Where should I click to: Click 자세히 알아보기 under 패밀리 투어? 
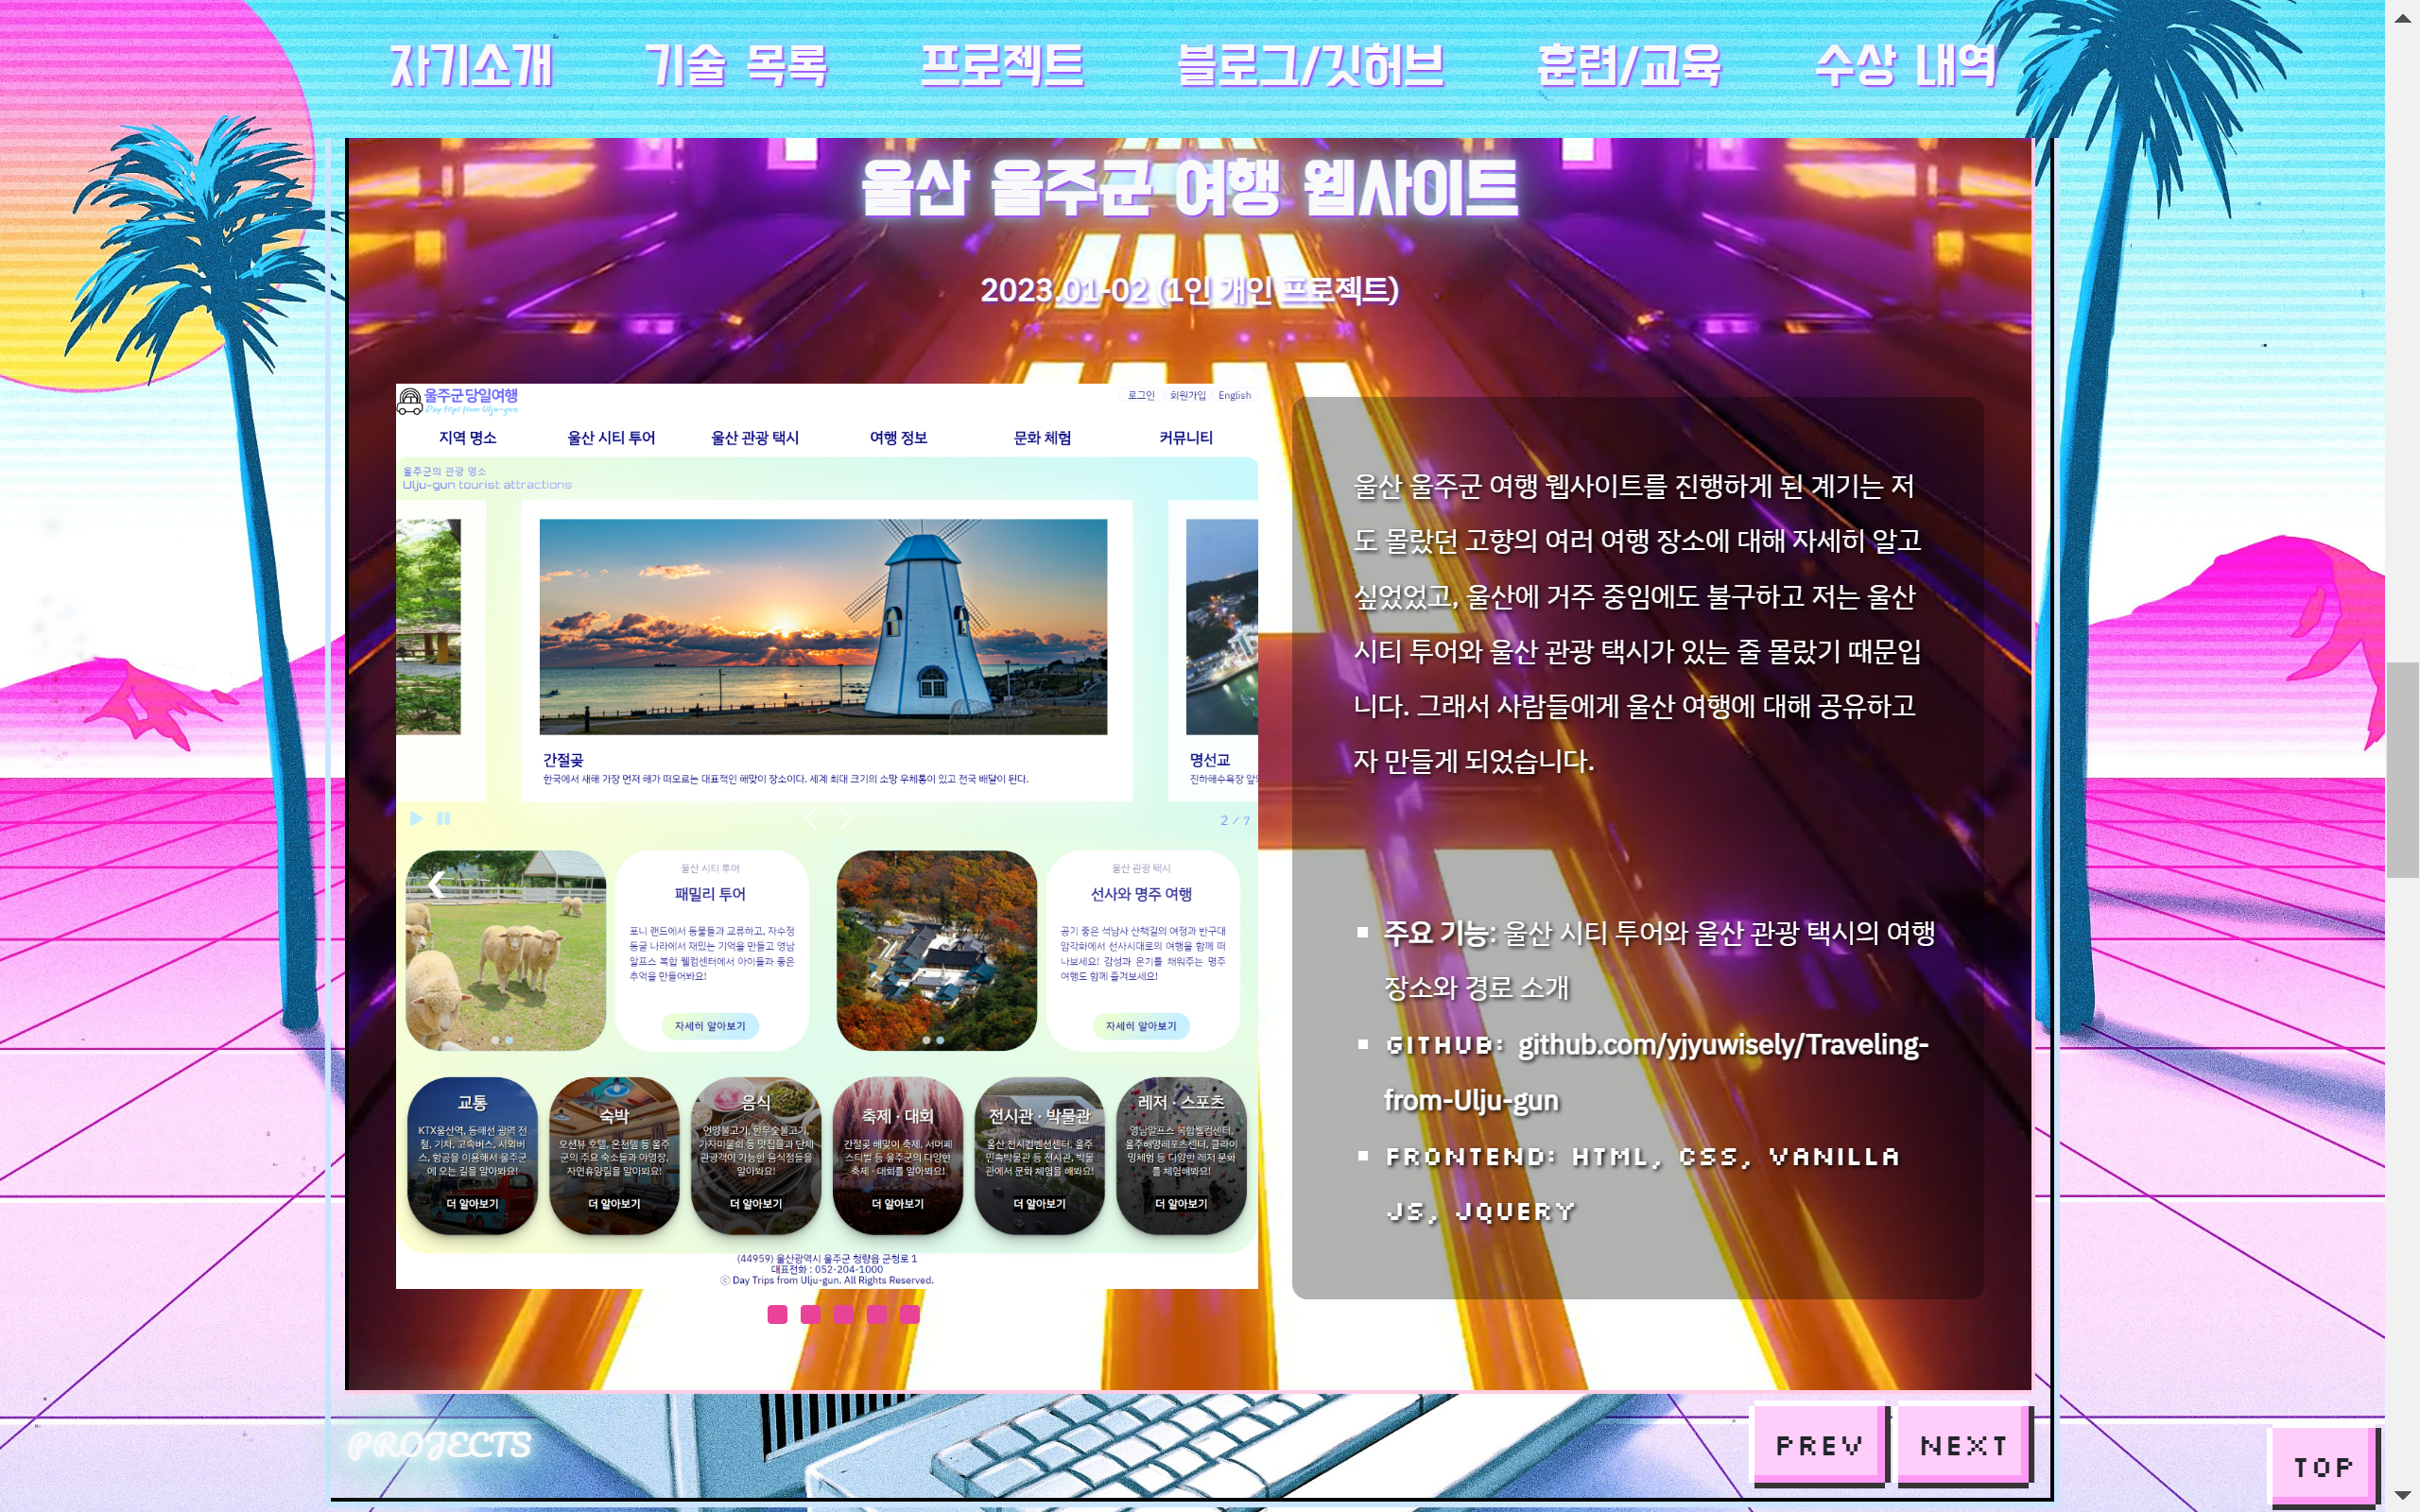pyautogui.click(x=709, y=1026)
